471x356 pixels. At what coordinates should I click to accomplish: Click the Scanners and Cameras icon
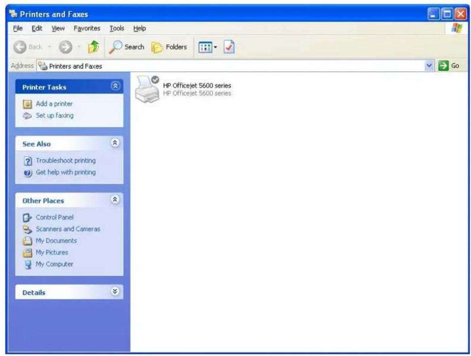27,229
